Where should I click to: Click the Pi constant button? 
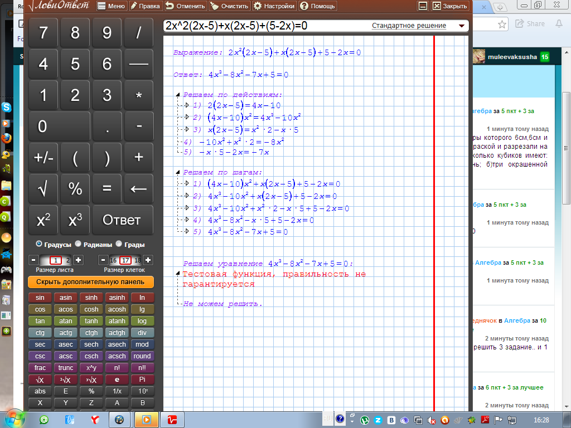(x=142, y=379)
